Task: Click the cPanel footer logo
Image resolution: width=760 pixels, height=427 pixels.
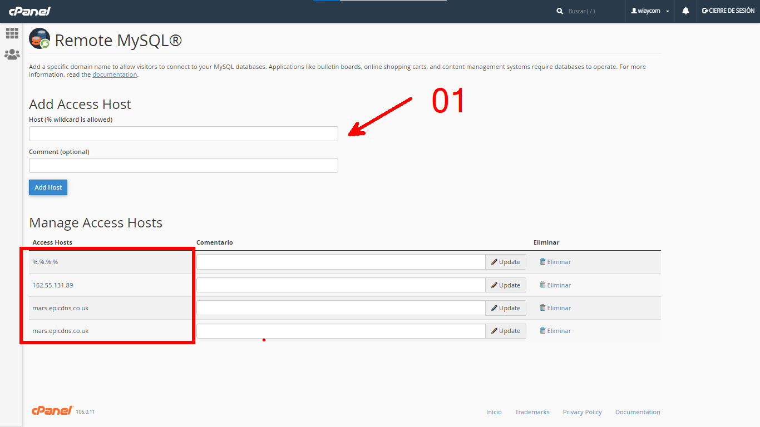Action: coord(52,411)
